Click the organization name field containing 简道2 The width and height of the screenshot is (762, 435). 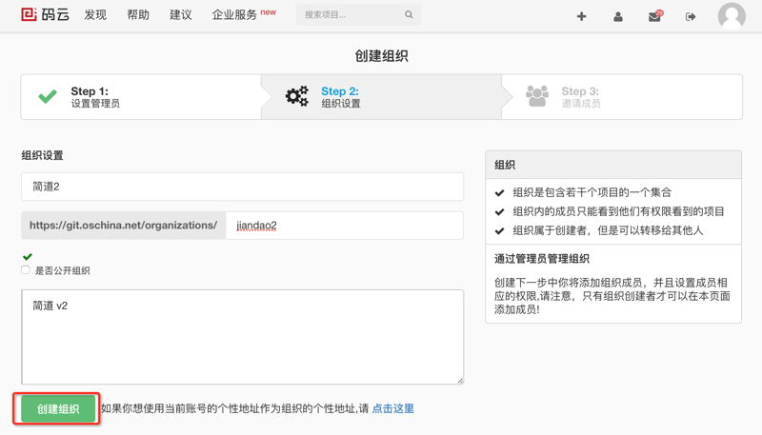242,187
